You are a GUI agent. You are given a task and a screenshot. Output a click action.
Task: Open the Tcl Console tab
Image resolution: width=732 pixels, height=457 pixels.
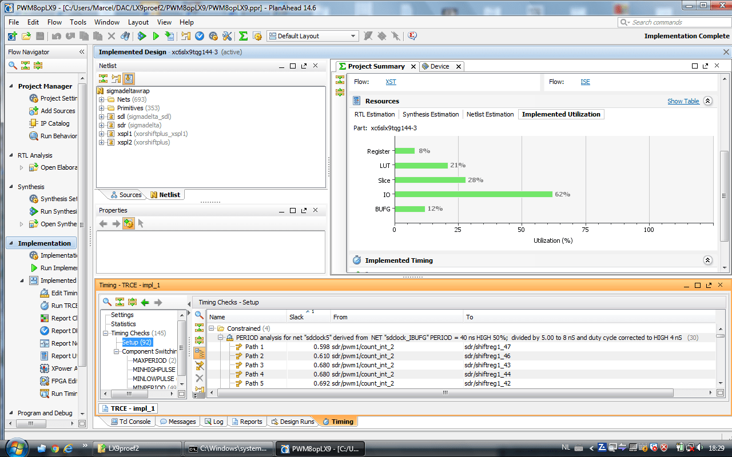(x=130, y=422)
